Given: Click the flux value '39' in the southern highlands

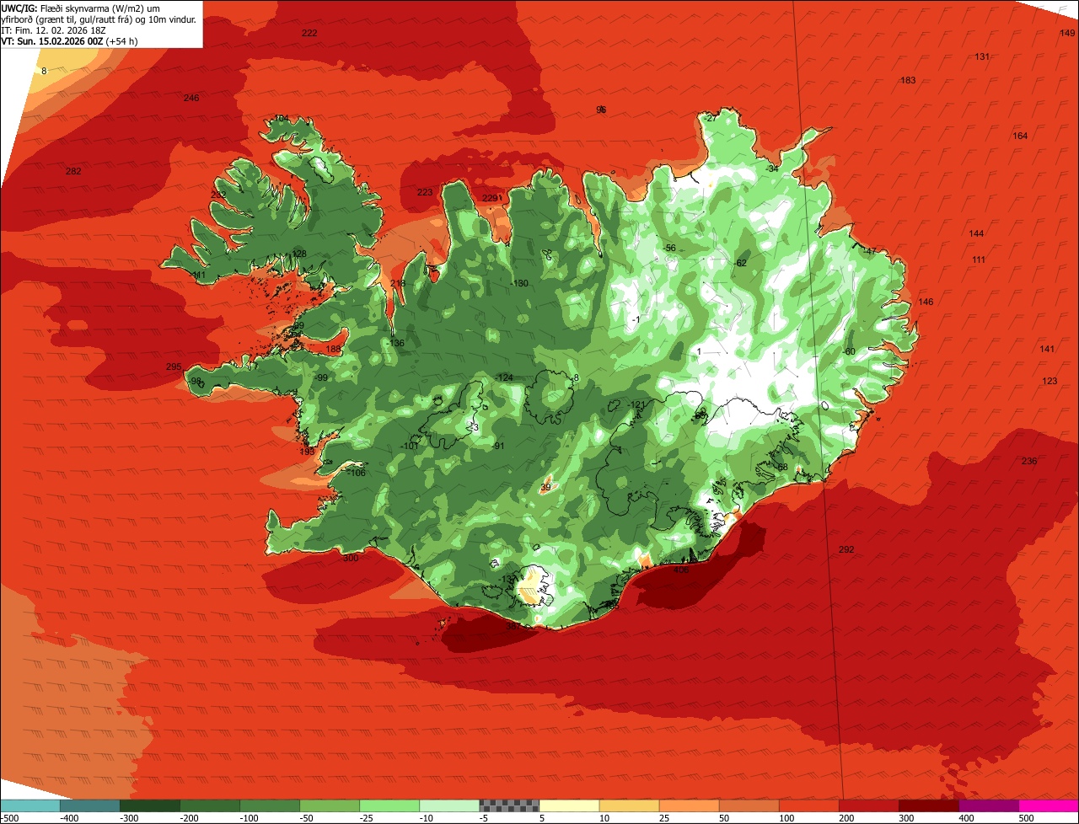Looking at the screenshot, I should [x=545, y=488].
